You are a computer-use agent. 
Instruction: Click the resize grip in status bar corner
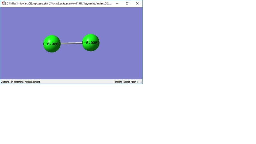tap(141, 82)
